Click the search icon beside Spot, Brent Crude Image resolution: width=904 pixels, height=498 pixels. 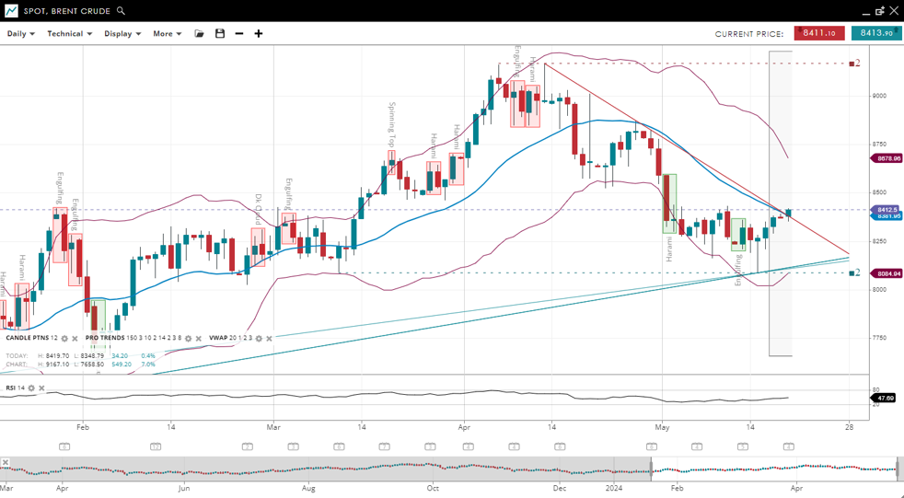pos(121,11)
